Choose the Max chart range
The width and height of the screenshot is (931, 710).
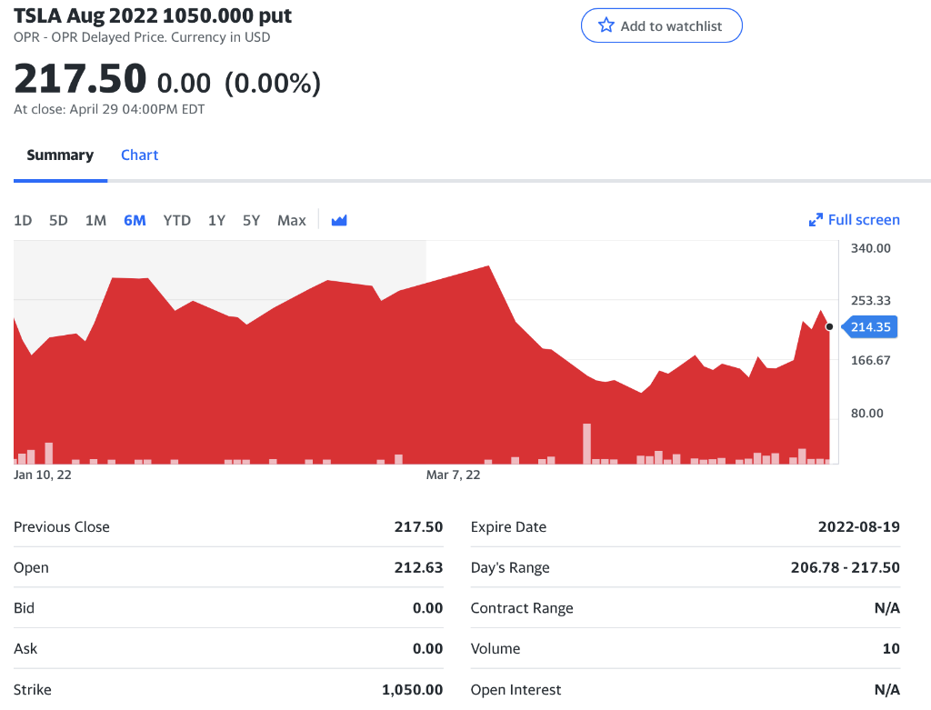292,220
